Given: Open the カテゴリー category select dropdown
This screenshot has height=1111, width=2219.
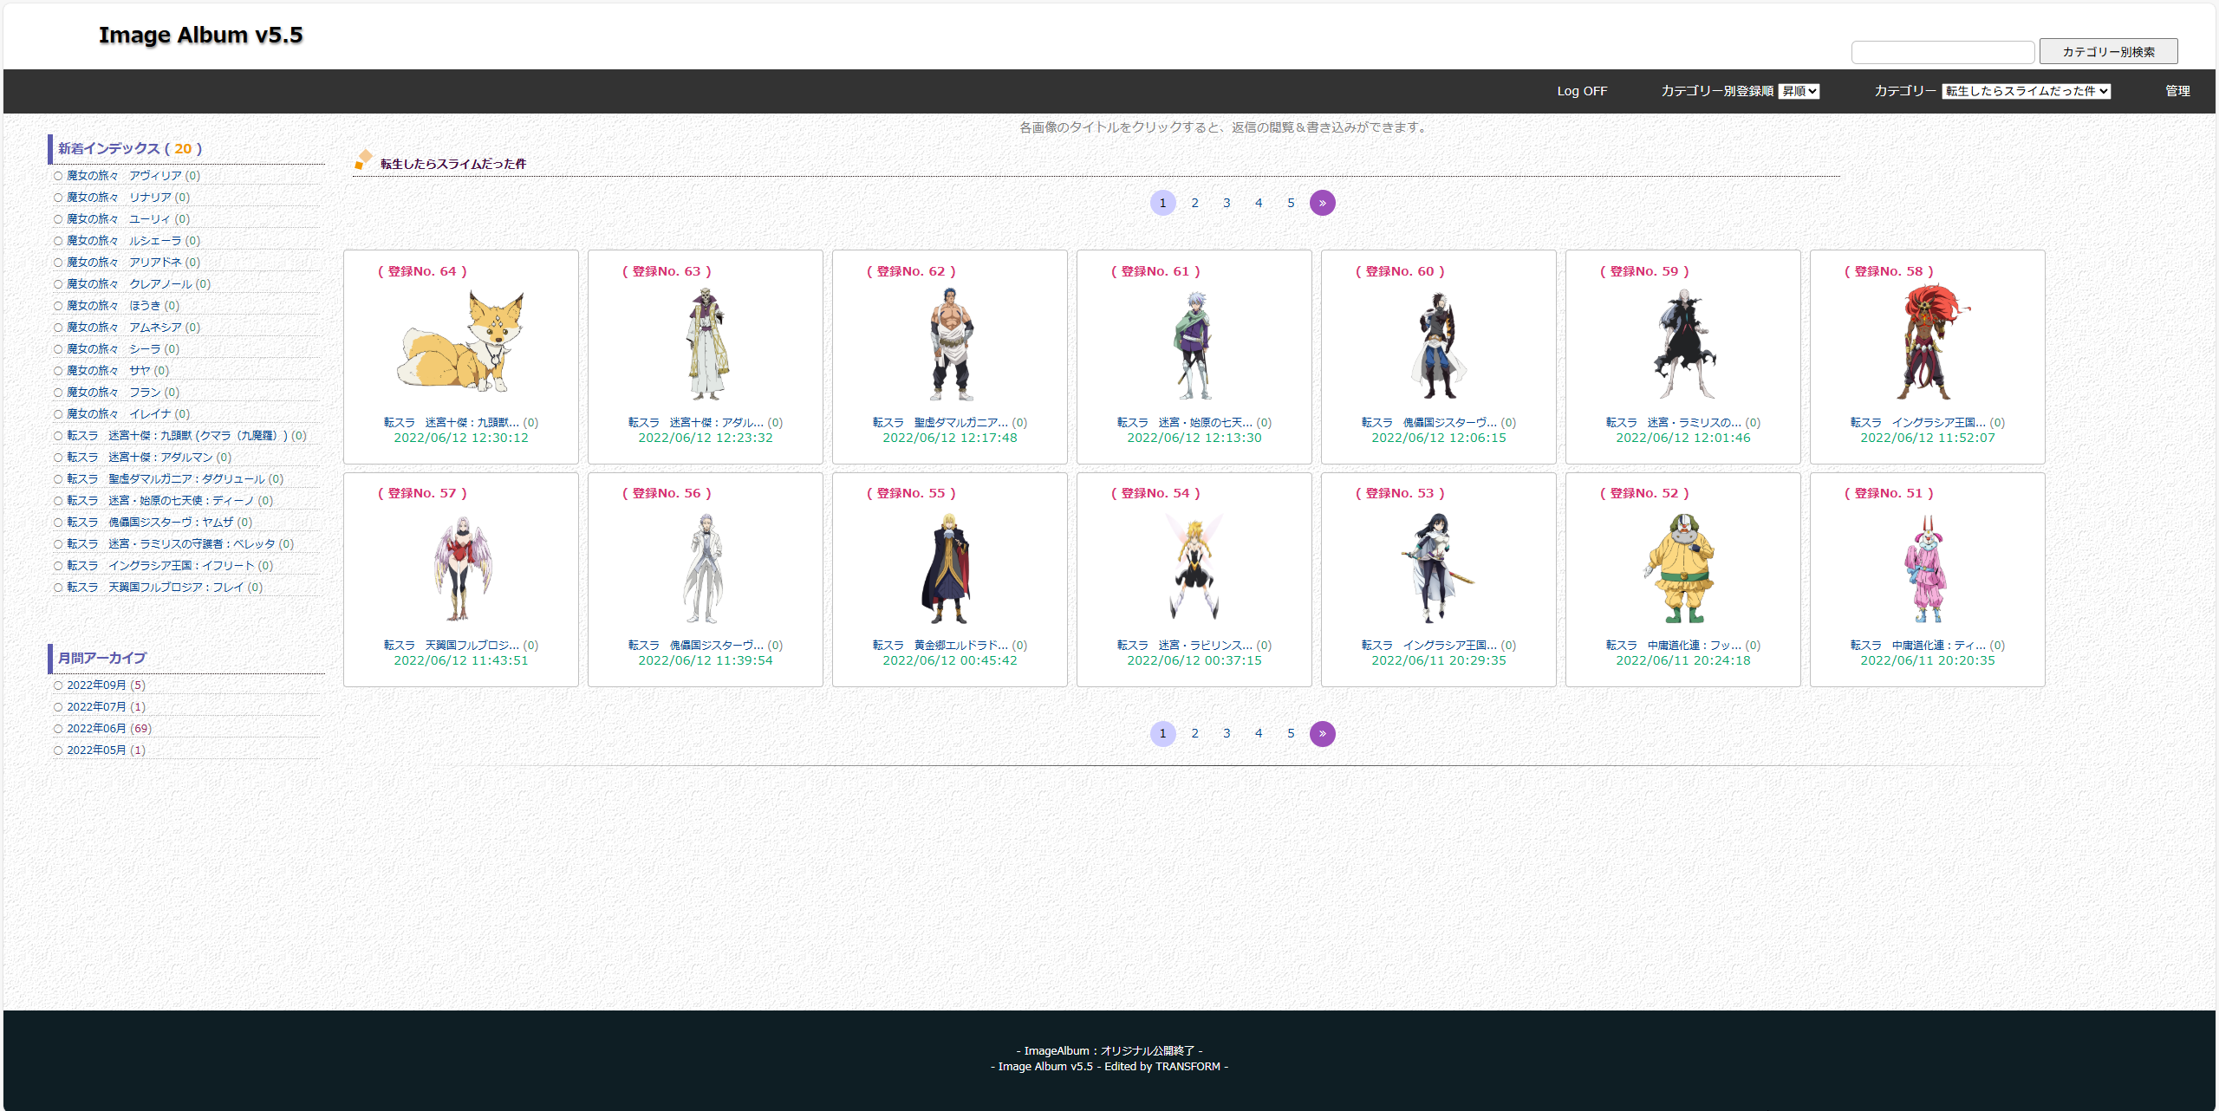Looking at the screenshot, I should click(2026, 91).
